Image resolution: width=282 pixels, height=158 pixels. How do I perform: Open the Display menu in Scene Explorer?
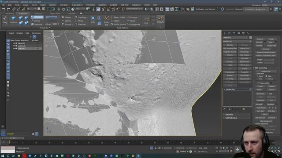19,33
